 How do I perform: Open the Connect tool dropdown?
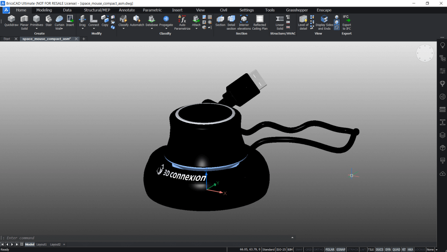[x=93, y=28]
